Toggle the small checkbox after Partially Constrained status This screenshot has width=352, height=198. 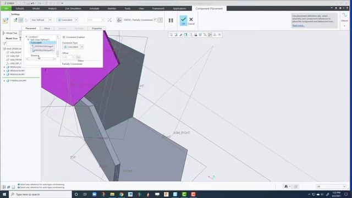[155, 20]
